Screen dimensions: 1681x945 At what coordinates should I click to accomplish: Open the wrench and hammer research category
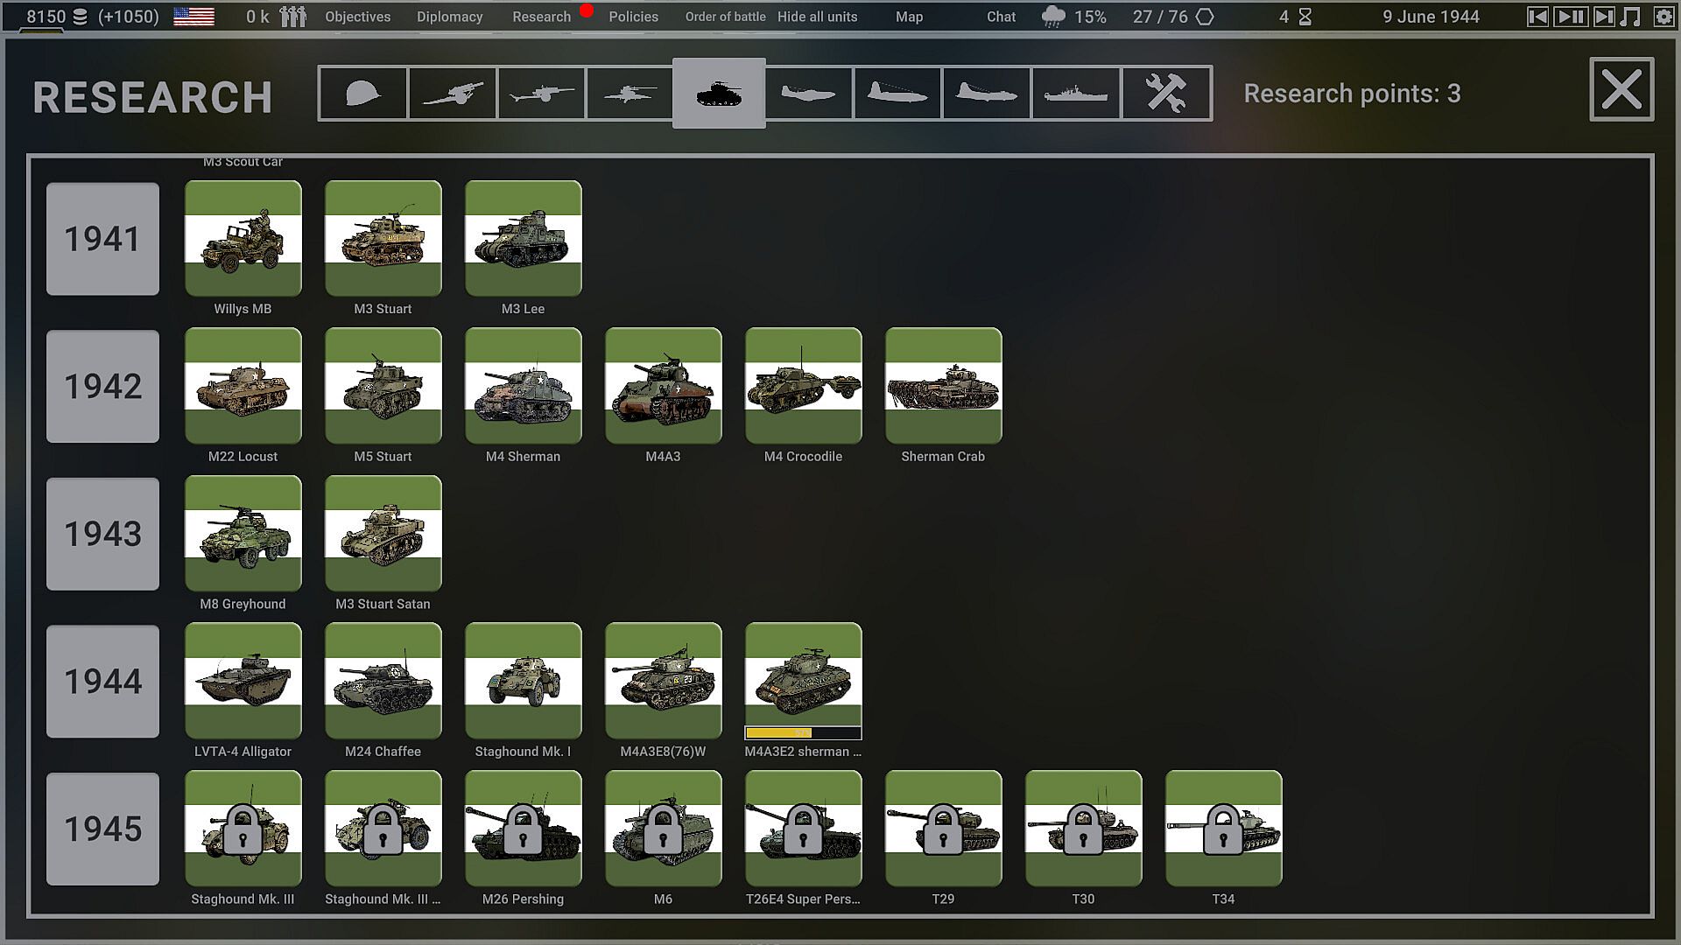1166,93
